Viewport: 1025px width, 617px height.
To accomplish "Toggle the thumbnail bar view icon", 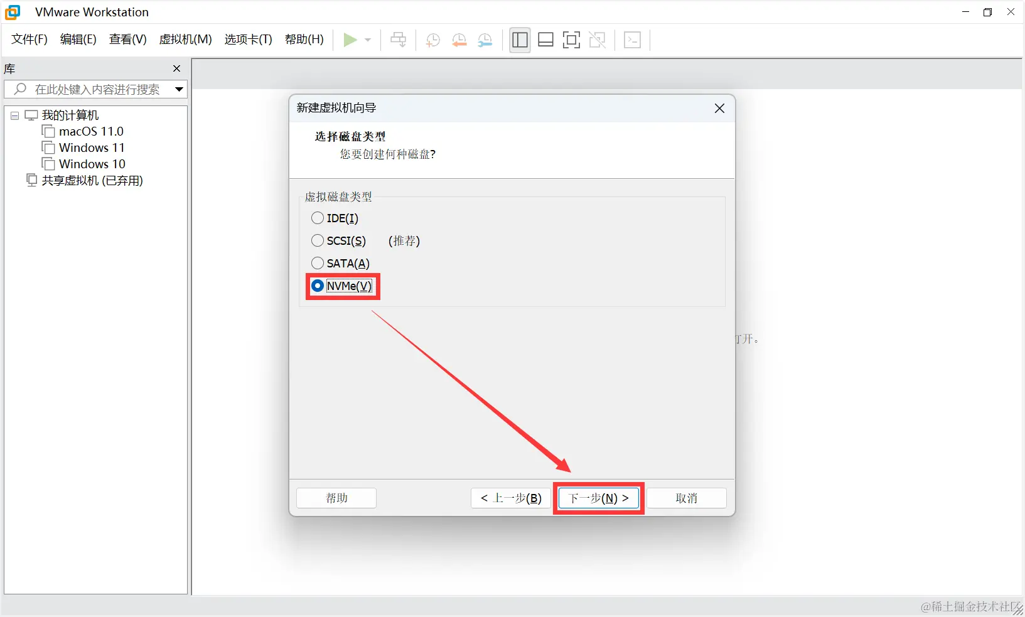I will [545, 40].
